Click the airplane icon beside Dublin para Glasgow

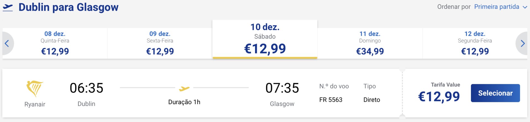pos(8,7)
